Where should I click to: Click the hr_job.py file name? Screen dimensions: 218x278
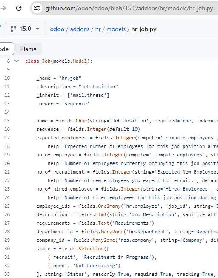144,29
